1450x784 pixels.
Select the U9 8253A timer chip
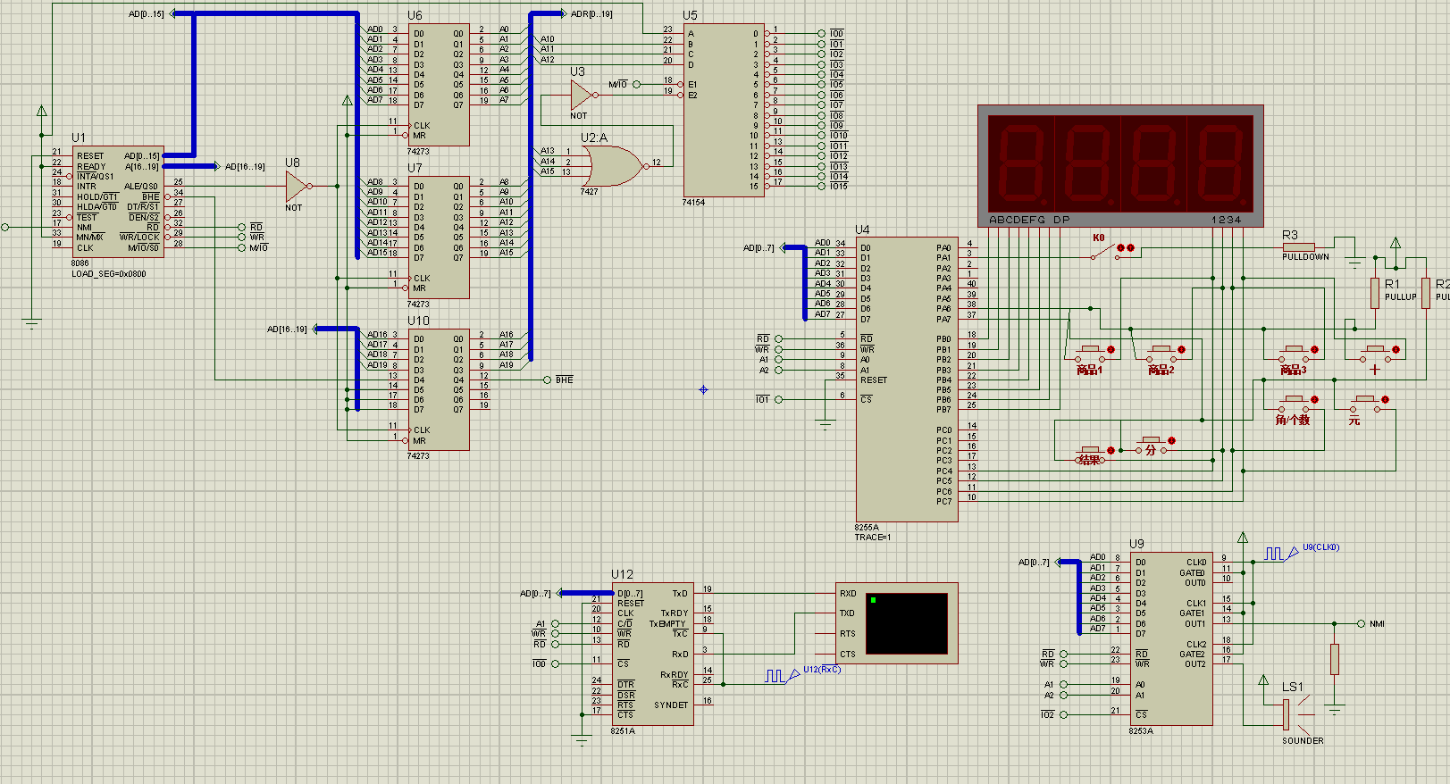(1172, 638)
